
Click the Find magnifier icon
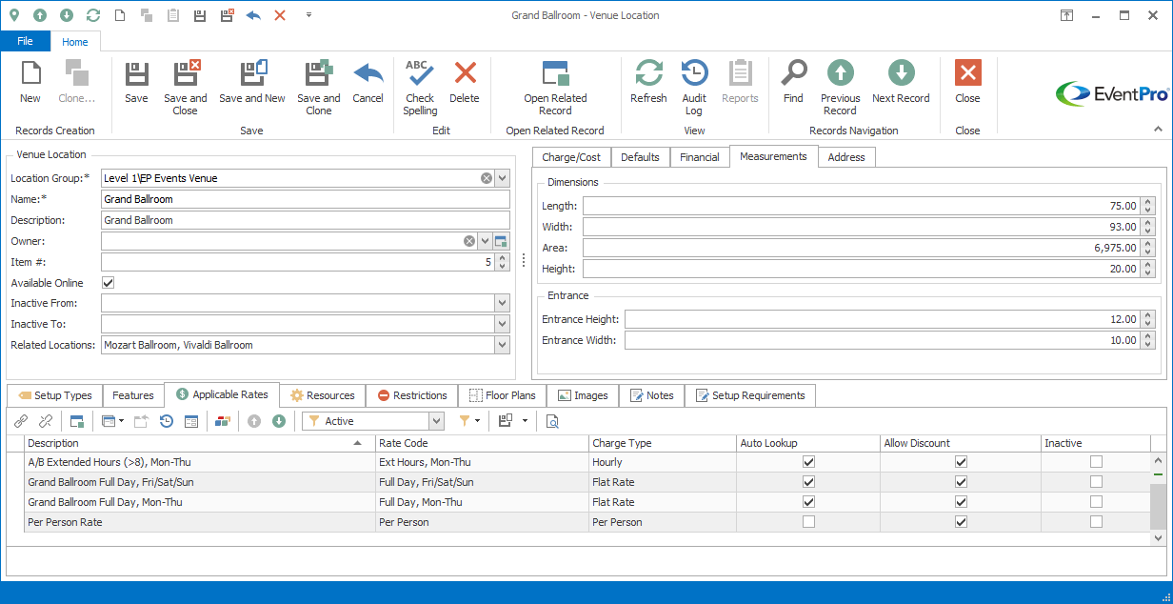(793, 74)
